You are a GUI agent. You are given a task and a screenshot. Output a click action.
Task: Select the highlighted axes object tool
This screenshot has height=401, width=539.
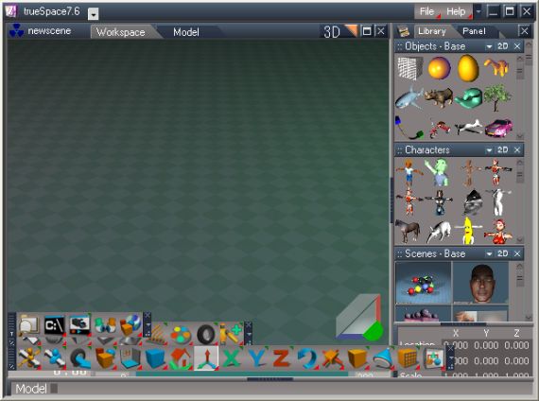(x=206, y=358)
